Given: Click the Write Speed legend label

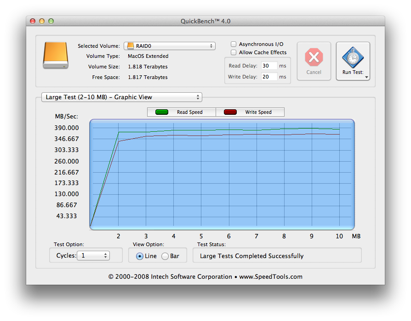Looking at the screenshot, I should pyautogui.click(x=258, y=112).
